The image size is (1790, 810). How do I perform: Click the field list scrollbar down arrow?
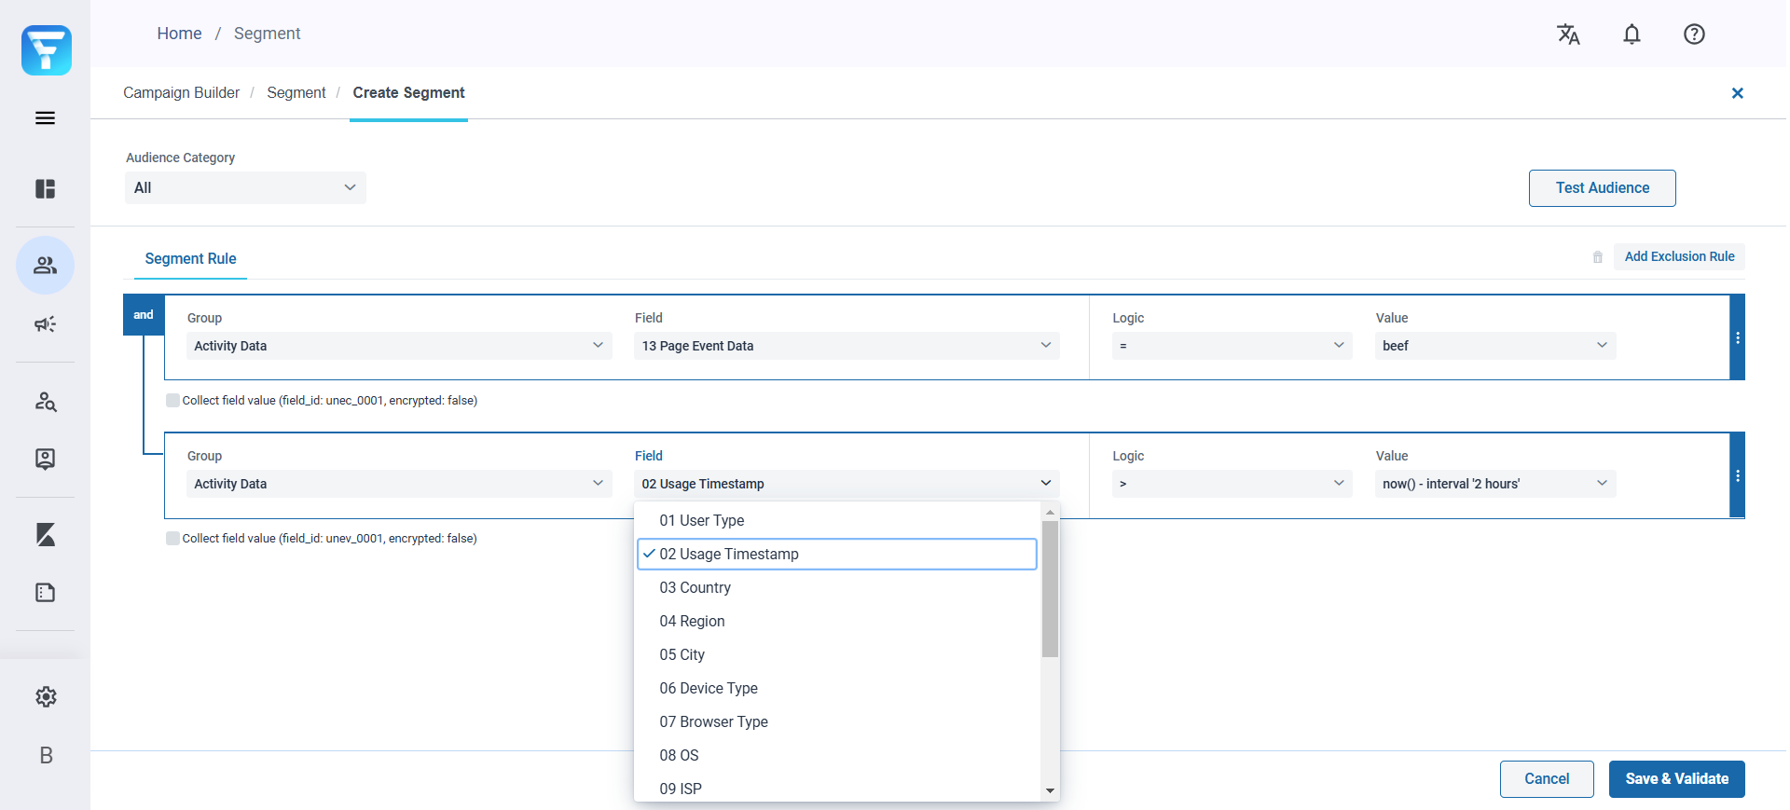[x=1050, y=790]
